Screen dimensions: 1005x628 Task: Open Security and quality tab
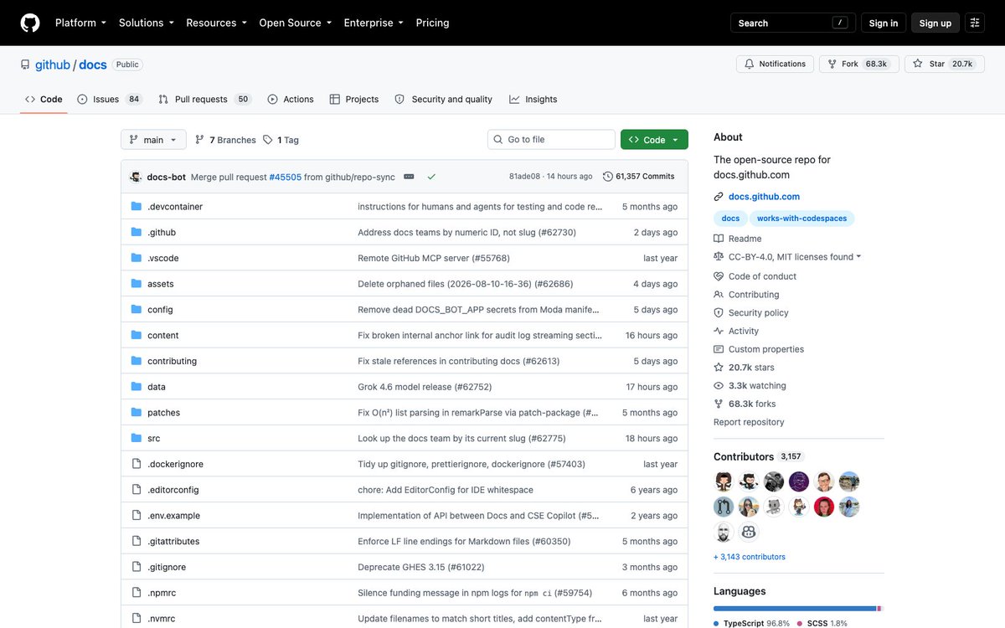443,99
